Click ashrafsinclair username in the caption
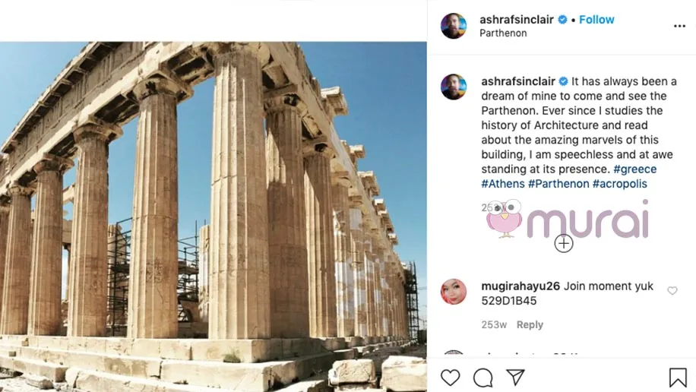This screenshot has height=392, width=696. (x=518, y=82)
